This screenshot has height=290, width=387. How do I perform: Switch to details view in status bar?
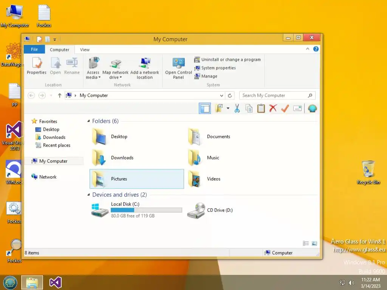306,244
